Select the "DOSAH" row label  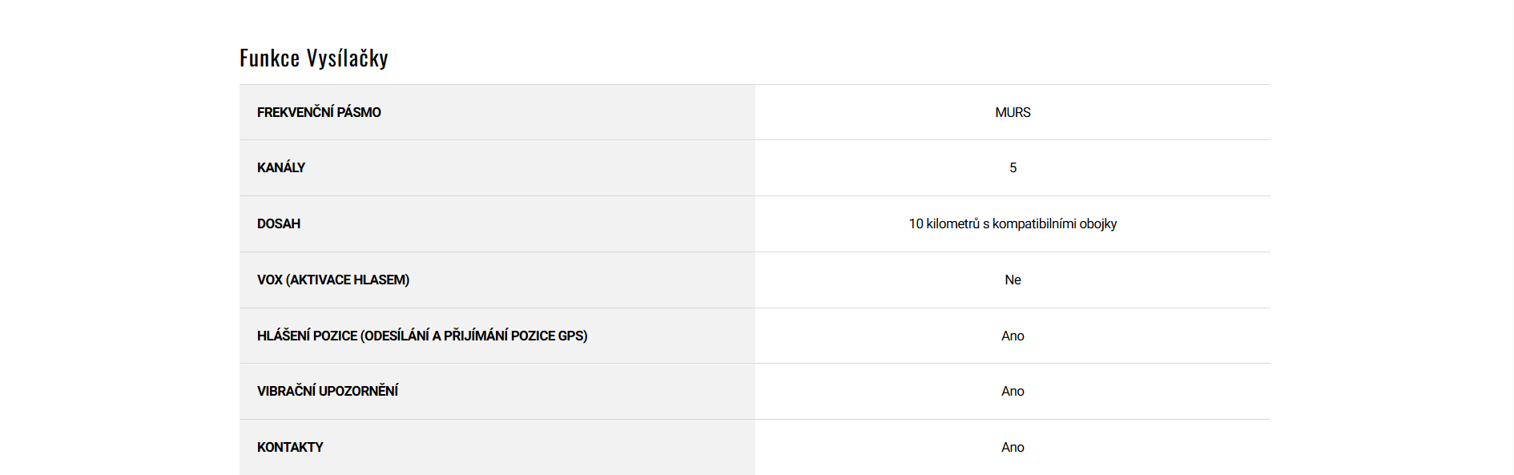click(x=279, y=224)
